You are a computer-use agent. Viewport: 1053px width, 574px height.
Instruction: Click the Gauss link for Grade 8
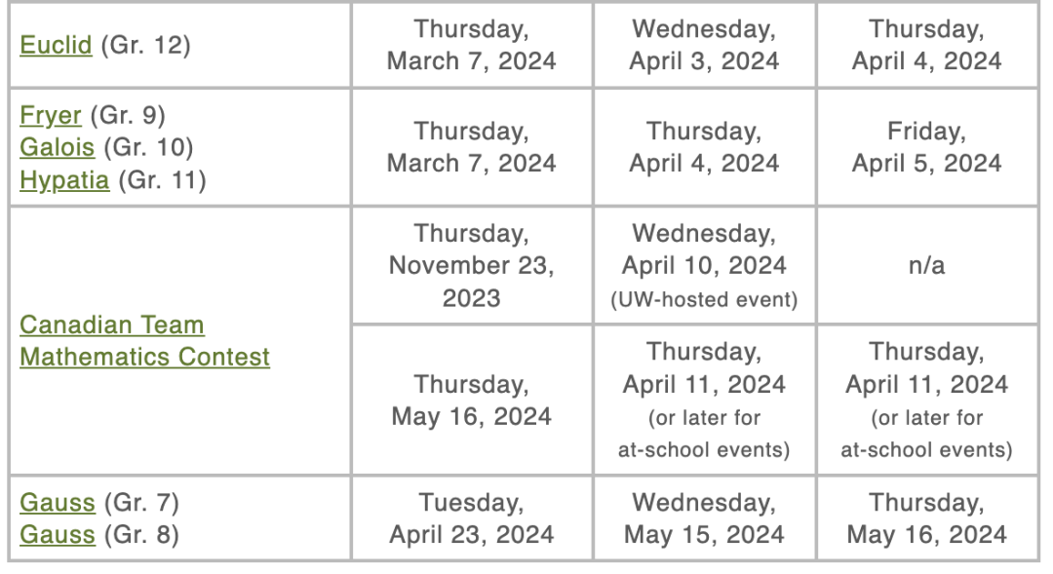57,535
